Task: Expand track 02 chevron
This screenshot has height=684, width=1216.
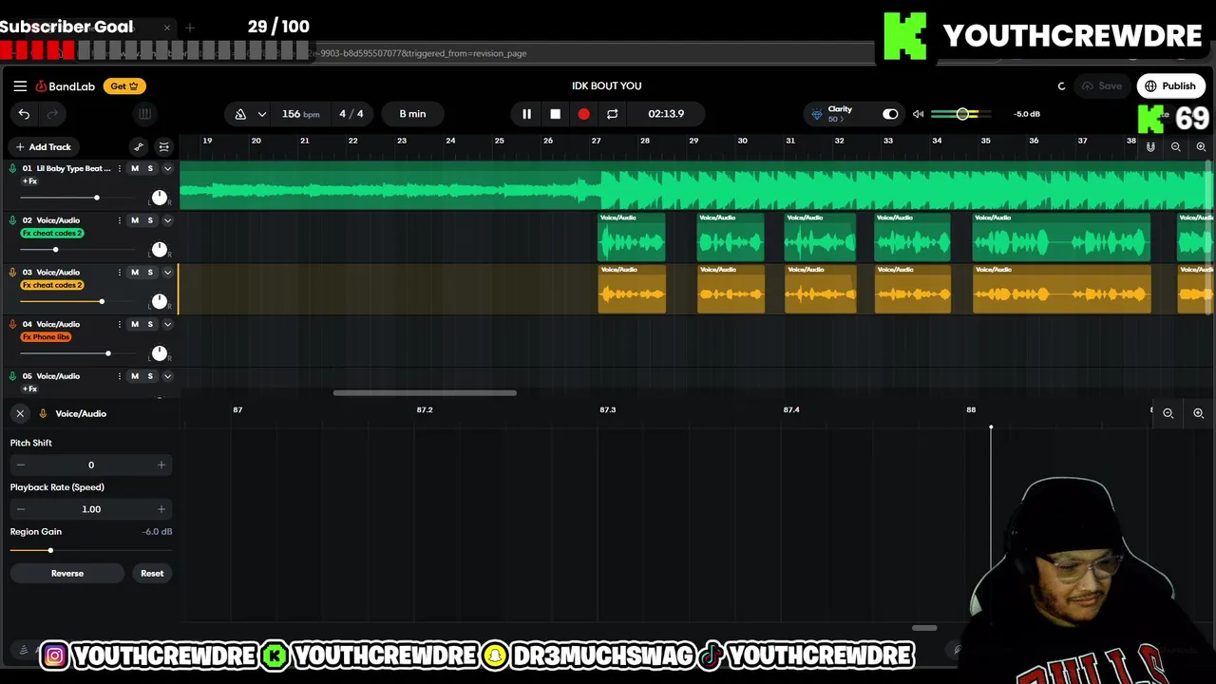Action: pos(167,220)
